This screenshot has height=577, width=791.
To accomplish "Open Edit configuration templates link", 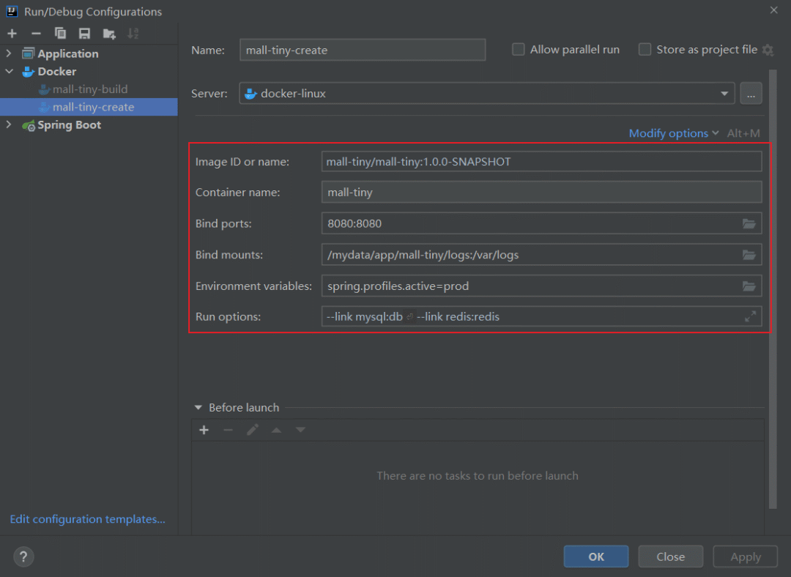I will pyautogui.click(x=87, y=519).
